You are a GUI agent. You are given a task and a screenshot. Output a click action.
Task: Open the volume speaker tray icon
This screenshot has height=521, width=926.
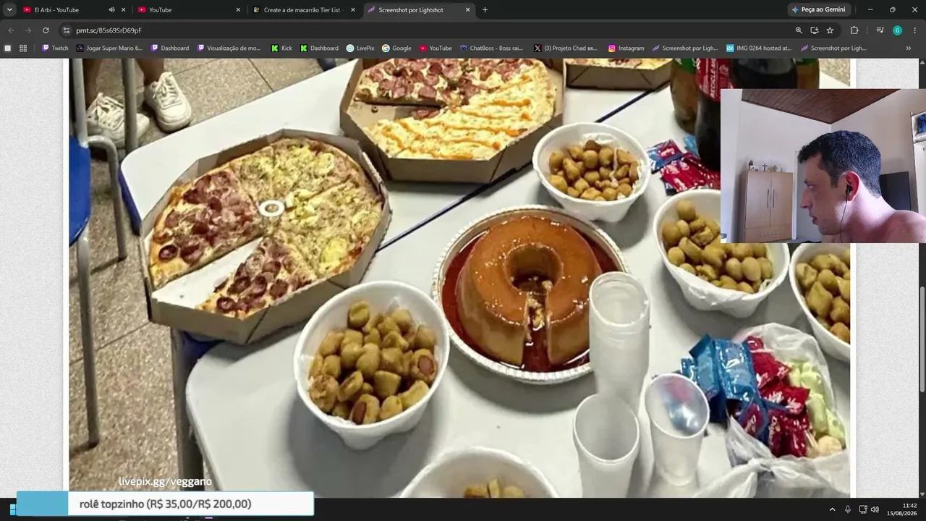875,509
